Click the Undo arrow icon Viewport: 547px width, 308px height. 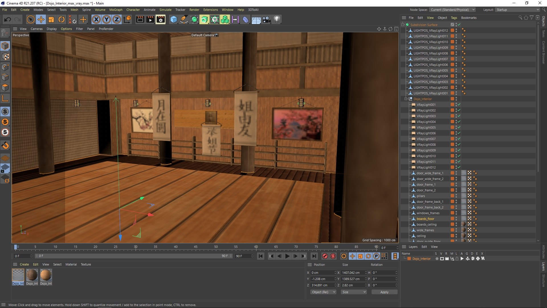tap(8, 19)
